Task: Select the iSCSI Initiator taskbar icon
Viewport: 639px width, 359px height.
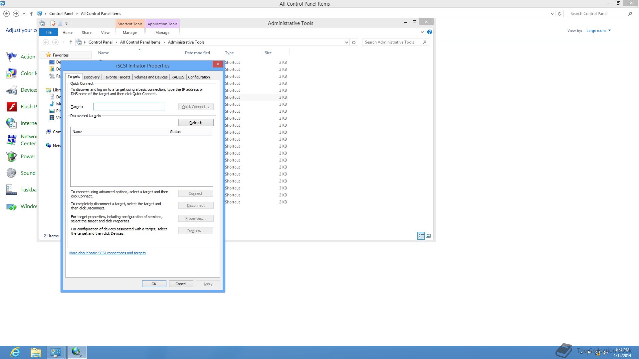Action: [77, 352]
